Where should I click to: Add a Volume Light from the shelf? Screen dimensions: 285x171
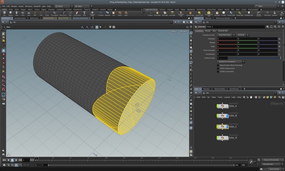click(190, 13)
